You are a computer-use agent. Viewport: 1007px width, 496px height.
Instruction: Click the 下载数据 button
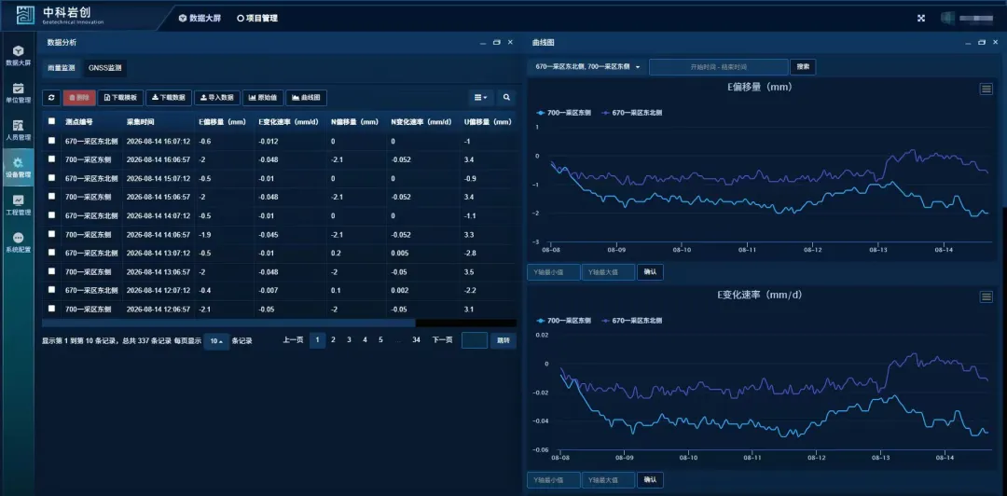[x=169, y=98]
